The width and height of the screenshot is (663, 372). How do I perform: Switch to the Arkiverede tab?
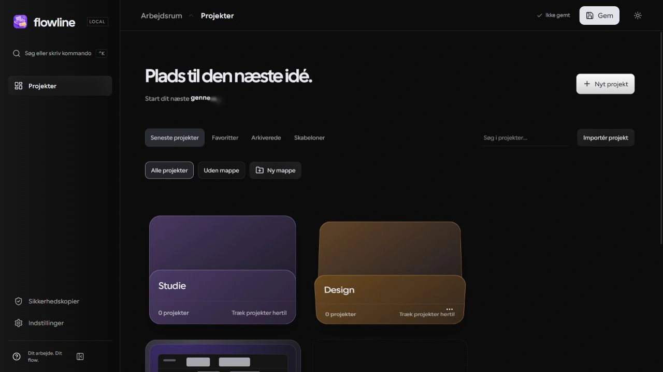click(266, 138)
